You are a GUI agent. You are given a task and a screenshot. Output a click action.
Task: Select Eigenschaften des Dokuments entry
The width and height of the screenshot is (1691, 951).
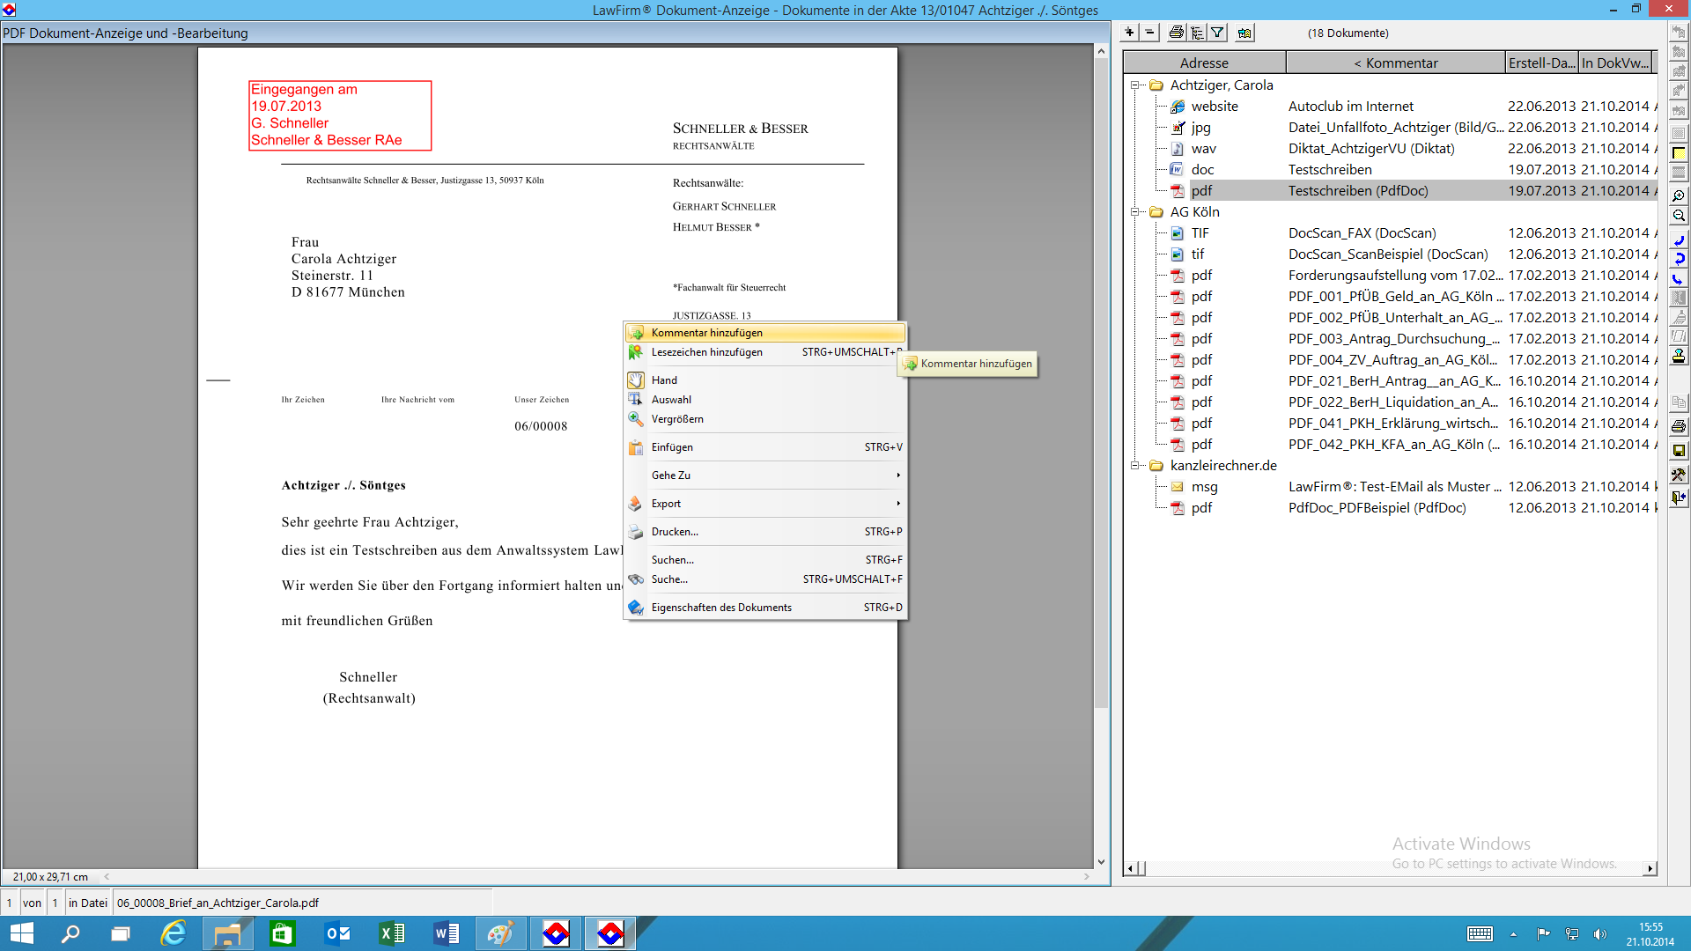coord(720,608)
